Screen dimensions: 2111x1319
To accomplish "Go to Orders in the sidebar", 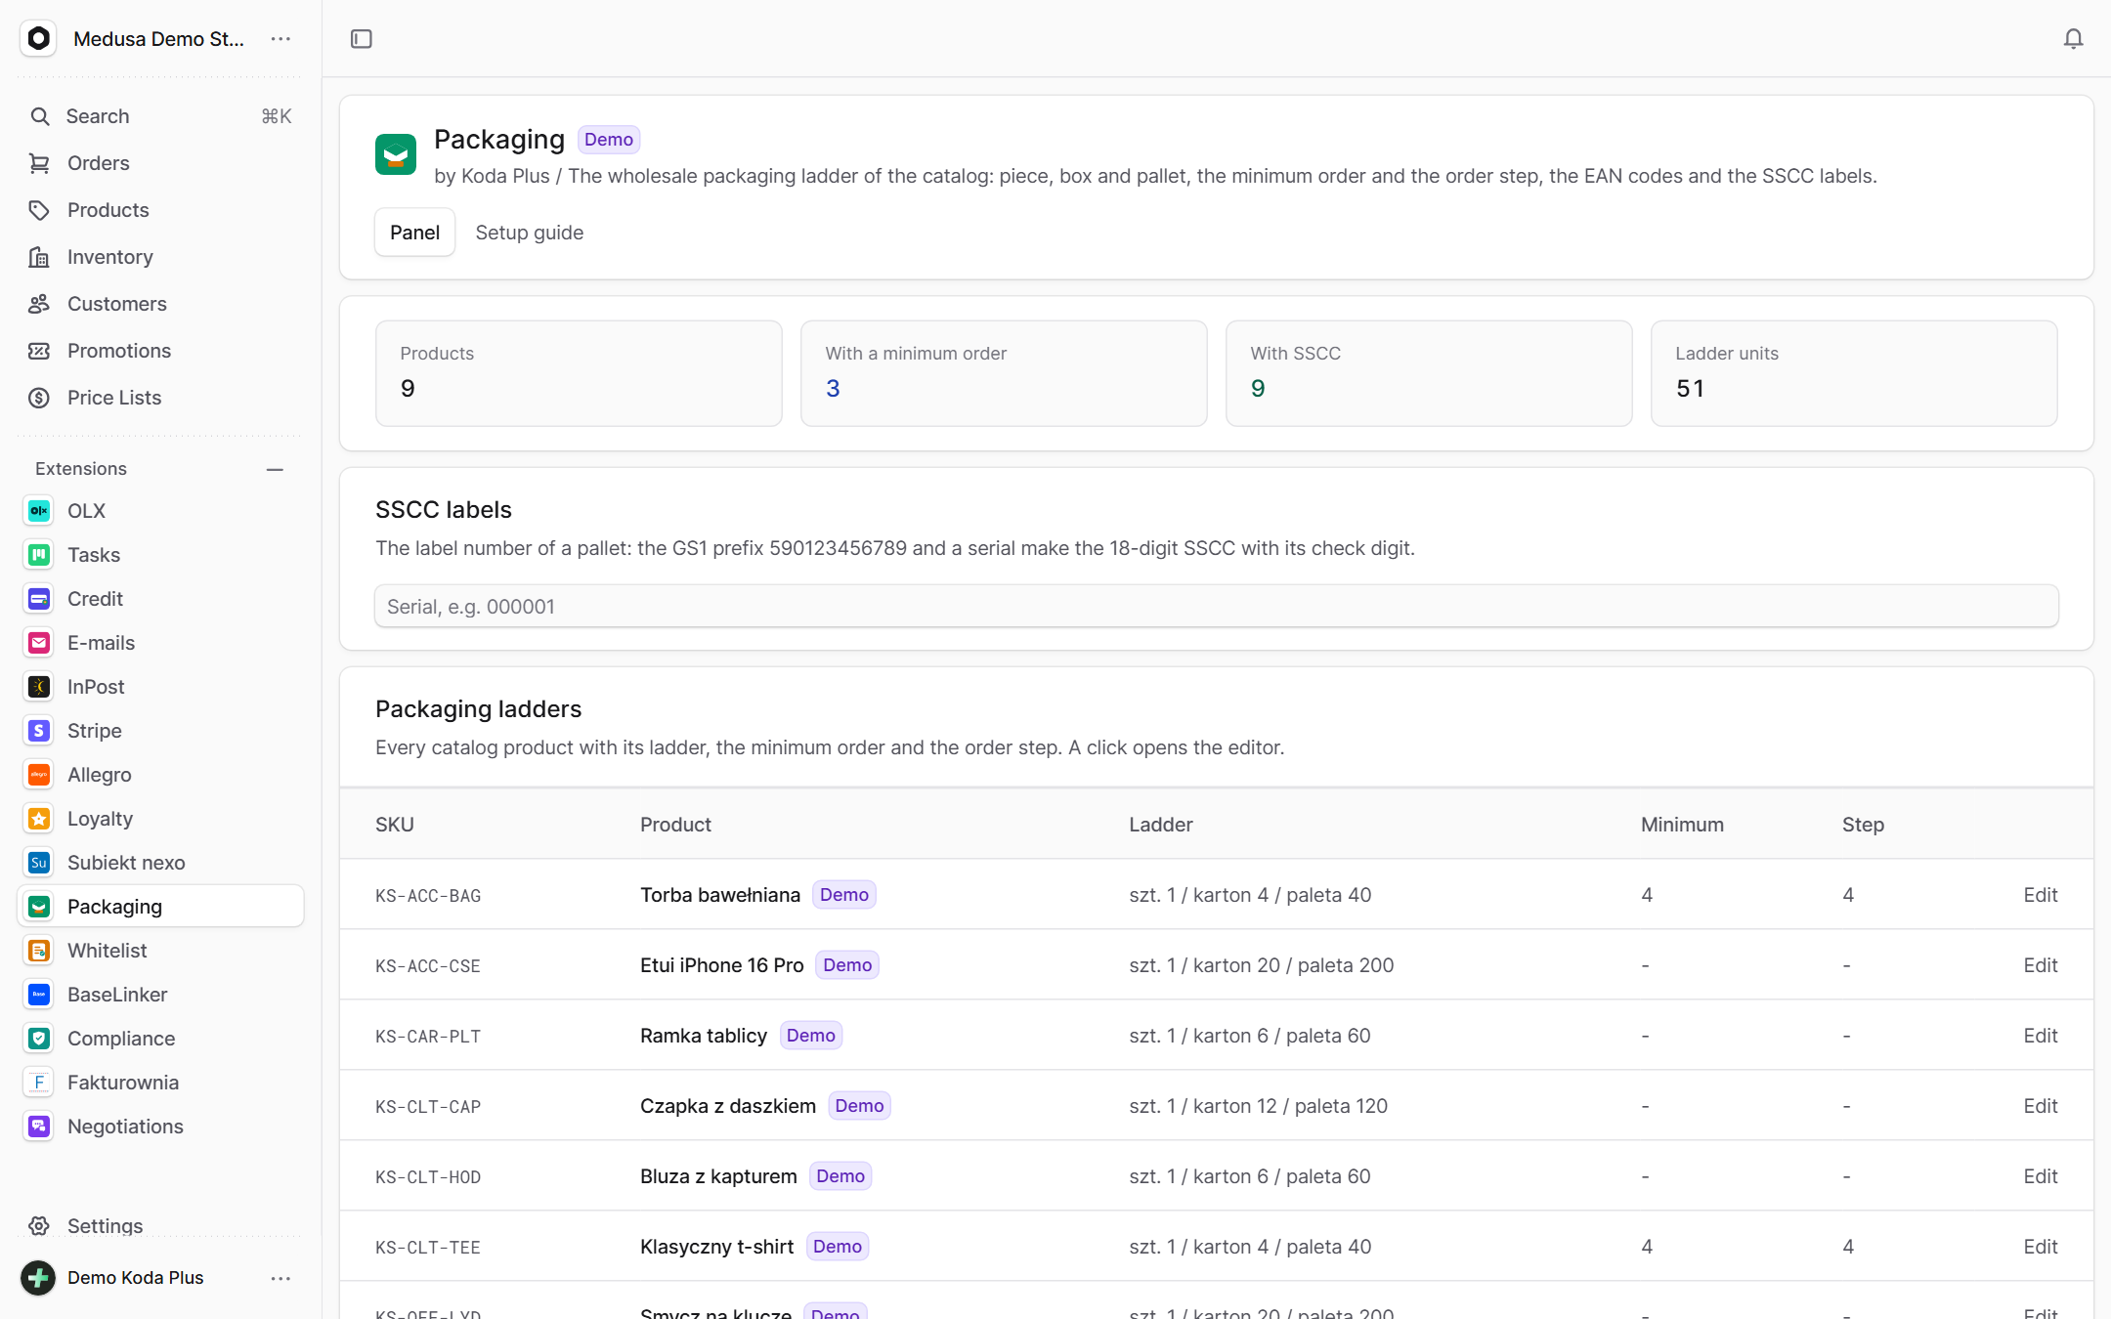I will [x=160, y=163].
